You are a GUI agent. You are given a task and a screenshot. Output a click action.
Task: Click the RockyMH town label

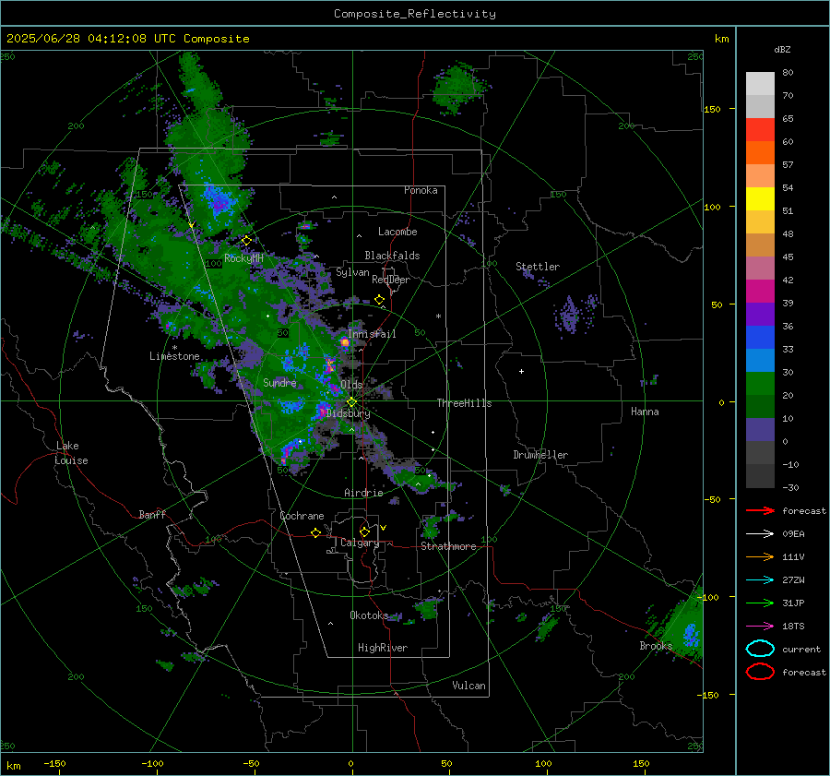click(x=243, y=258)
